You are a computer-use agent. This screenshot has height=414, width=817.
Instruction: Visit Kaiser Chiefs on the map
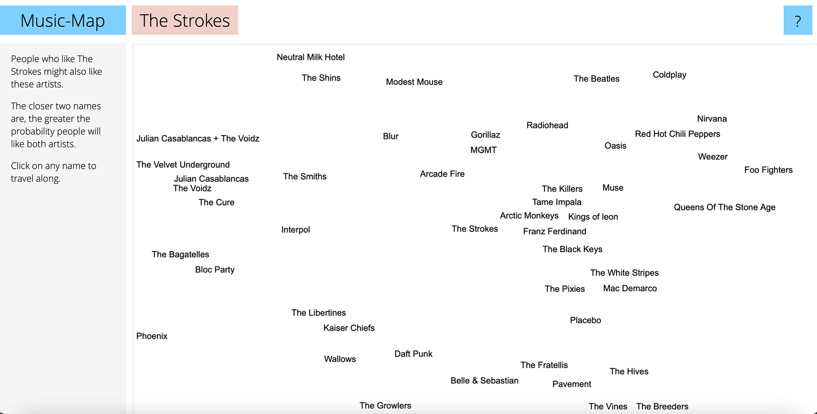pos(349,328)
